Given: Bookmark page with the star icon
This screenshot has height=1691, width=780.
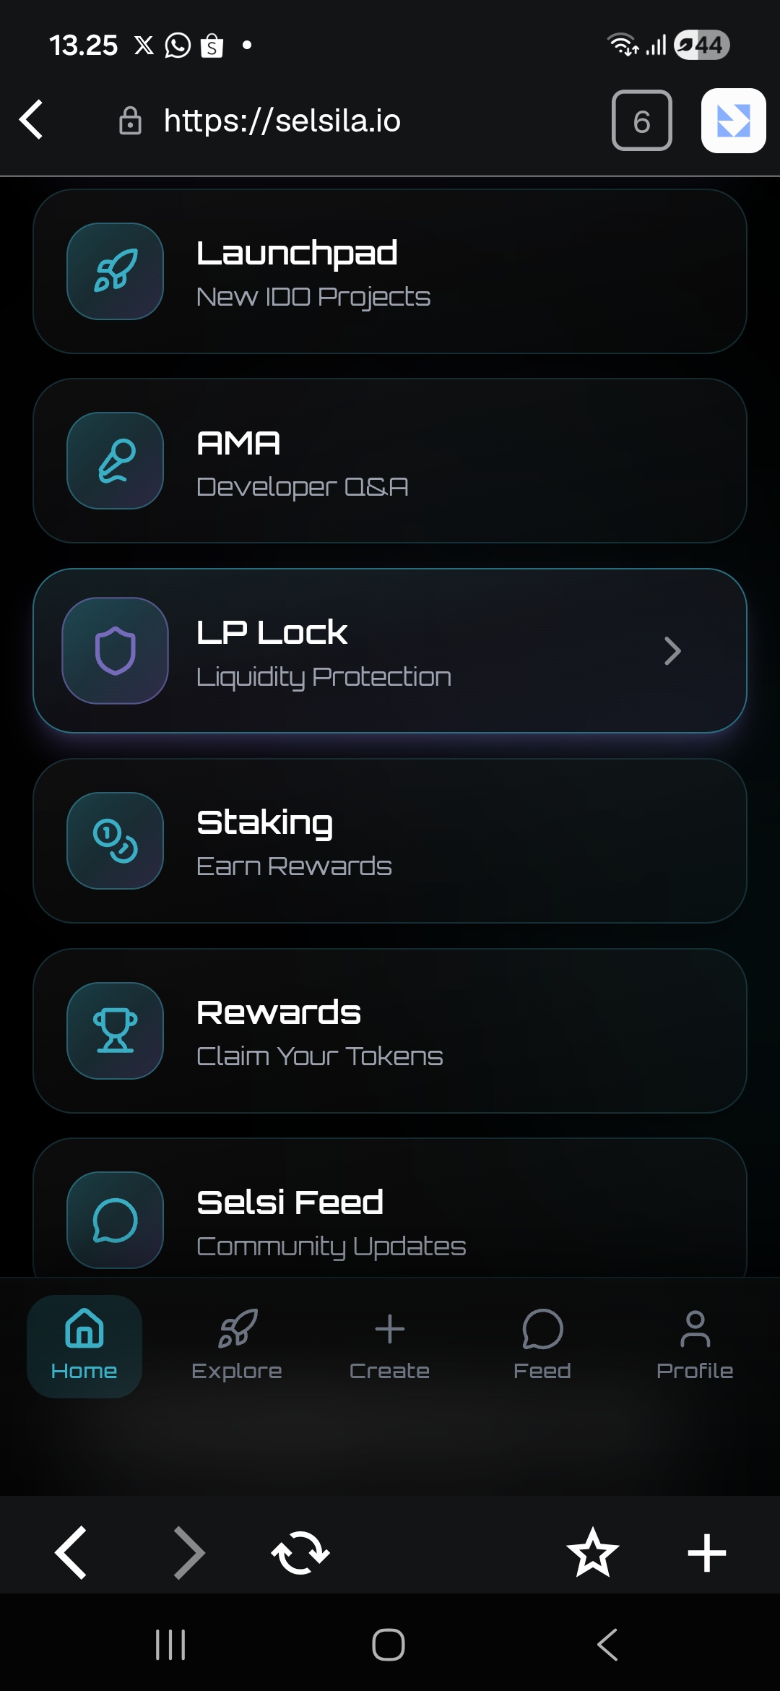Looking at the screenshot, I should point(592,1552).
